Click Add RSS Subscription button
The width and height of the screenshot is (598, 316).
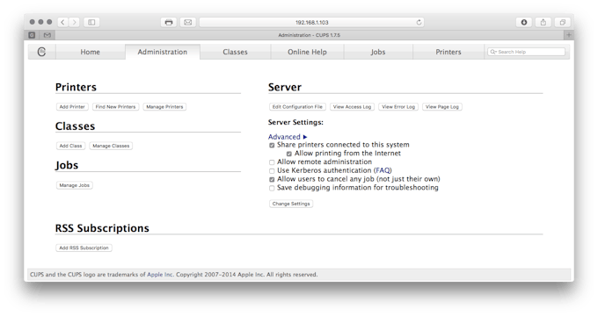coord(84,248)
